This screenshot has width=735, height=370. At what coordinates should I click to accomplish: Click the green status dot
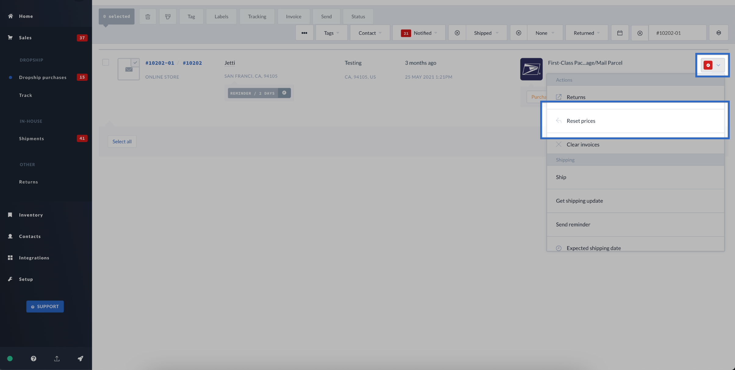10,358
